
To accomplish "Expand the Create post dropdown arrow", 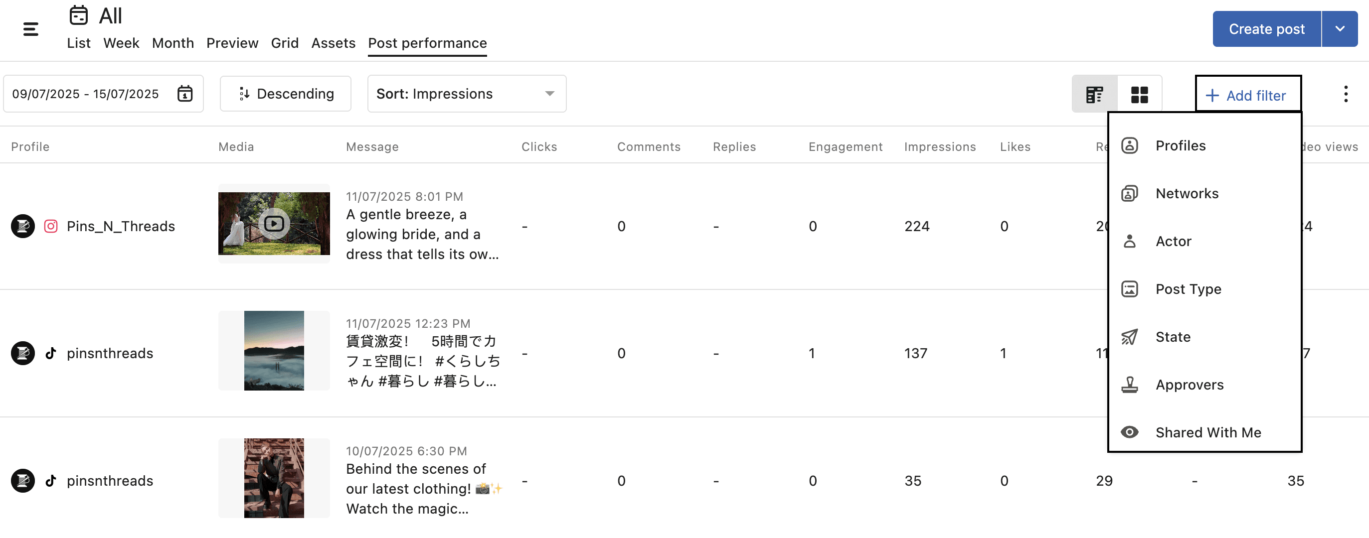I will click(1339, 29).
